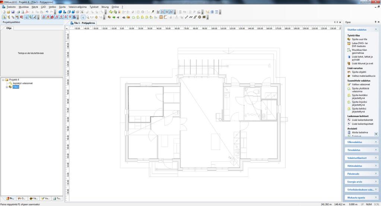This screenshot has width=381, height=206.
Task: Select the circle target drawing tool
Action: 200,17
